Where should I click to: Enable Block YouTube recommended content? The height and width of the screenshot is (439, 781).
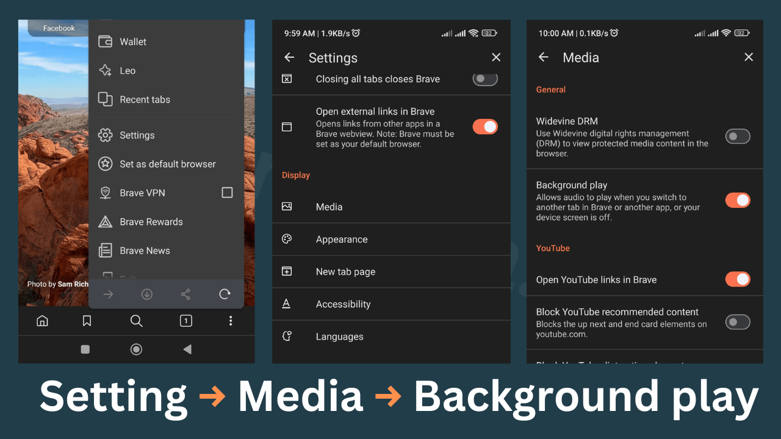[737, 322]
